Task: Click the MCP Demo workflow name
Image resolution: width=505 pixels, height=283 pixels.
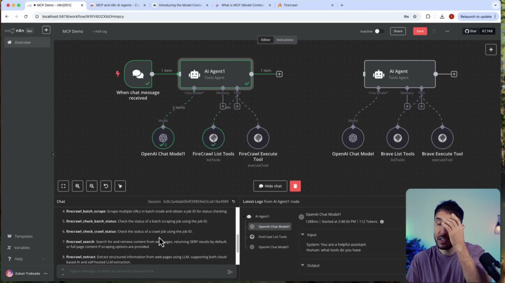Action: point(73,32)
